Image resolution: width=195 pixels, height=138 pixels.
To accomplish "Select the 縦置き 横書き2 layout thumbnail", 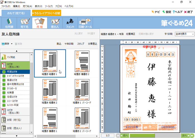I will click(82, 63).
